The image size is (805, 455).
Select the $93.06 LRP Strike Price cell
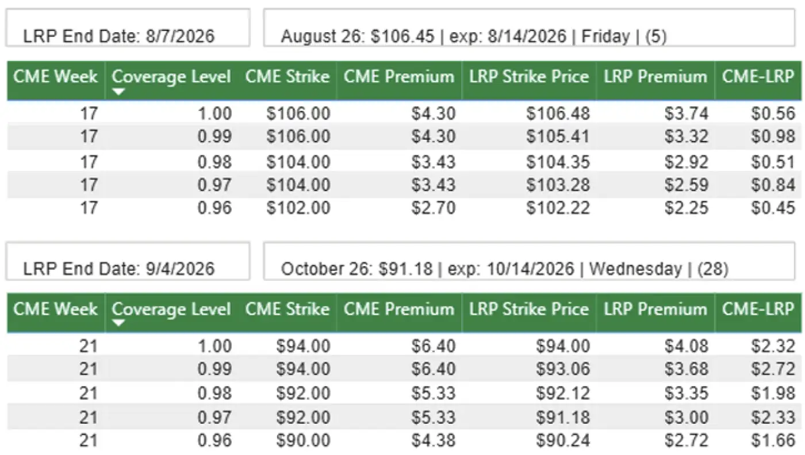(563, 369)
